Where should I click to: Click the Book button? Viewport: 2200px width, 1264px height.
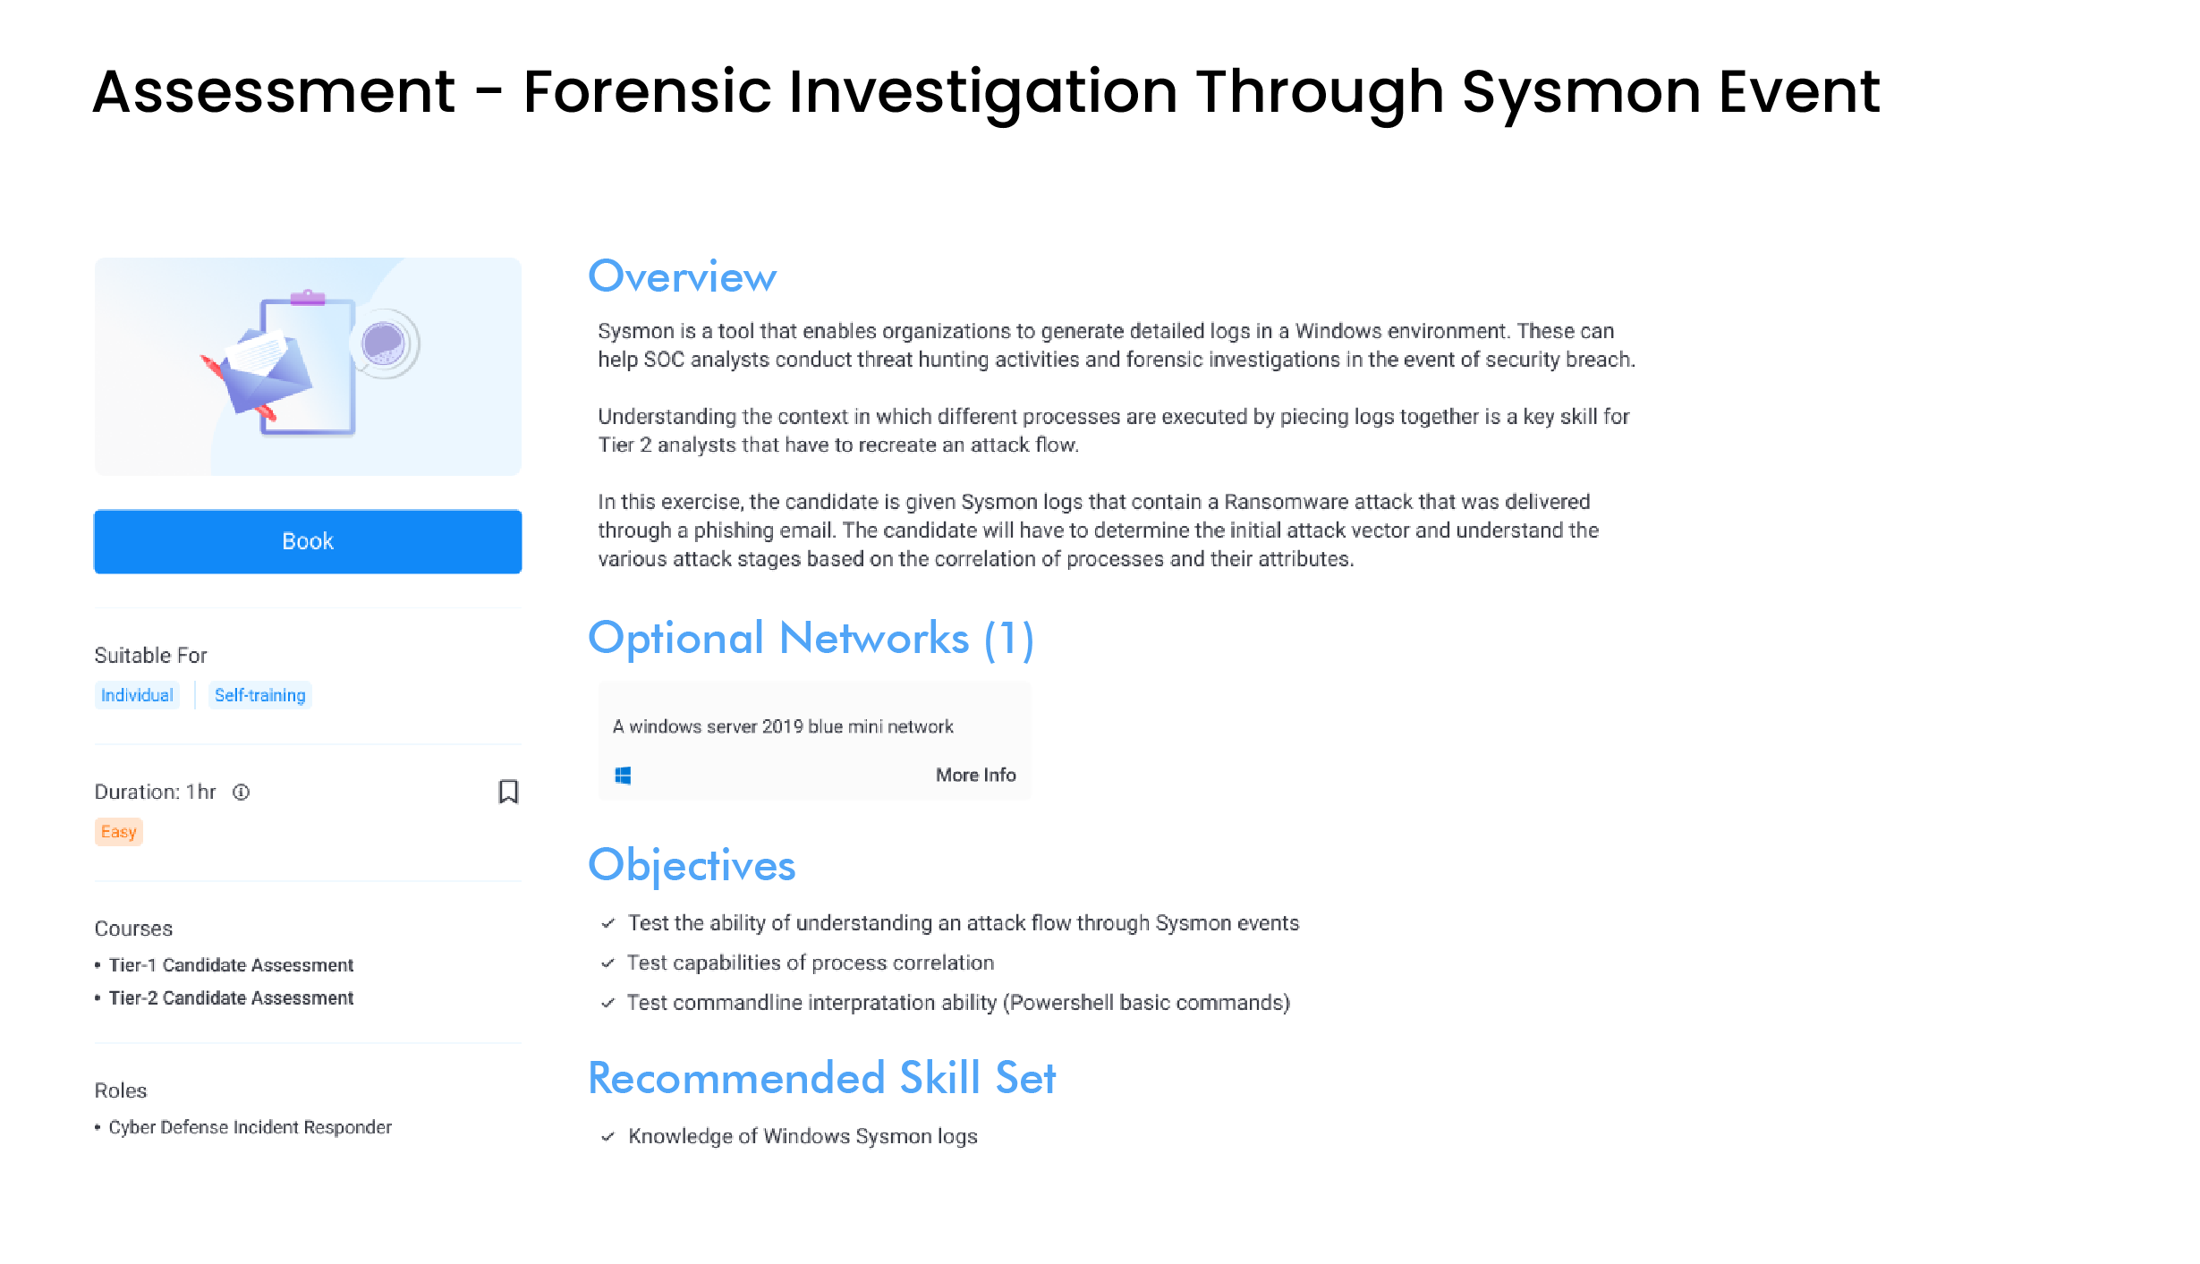click(x=308, y=541)
